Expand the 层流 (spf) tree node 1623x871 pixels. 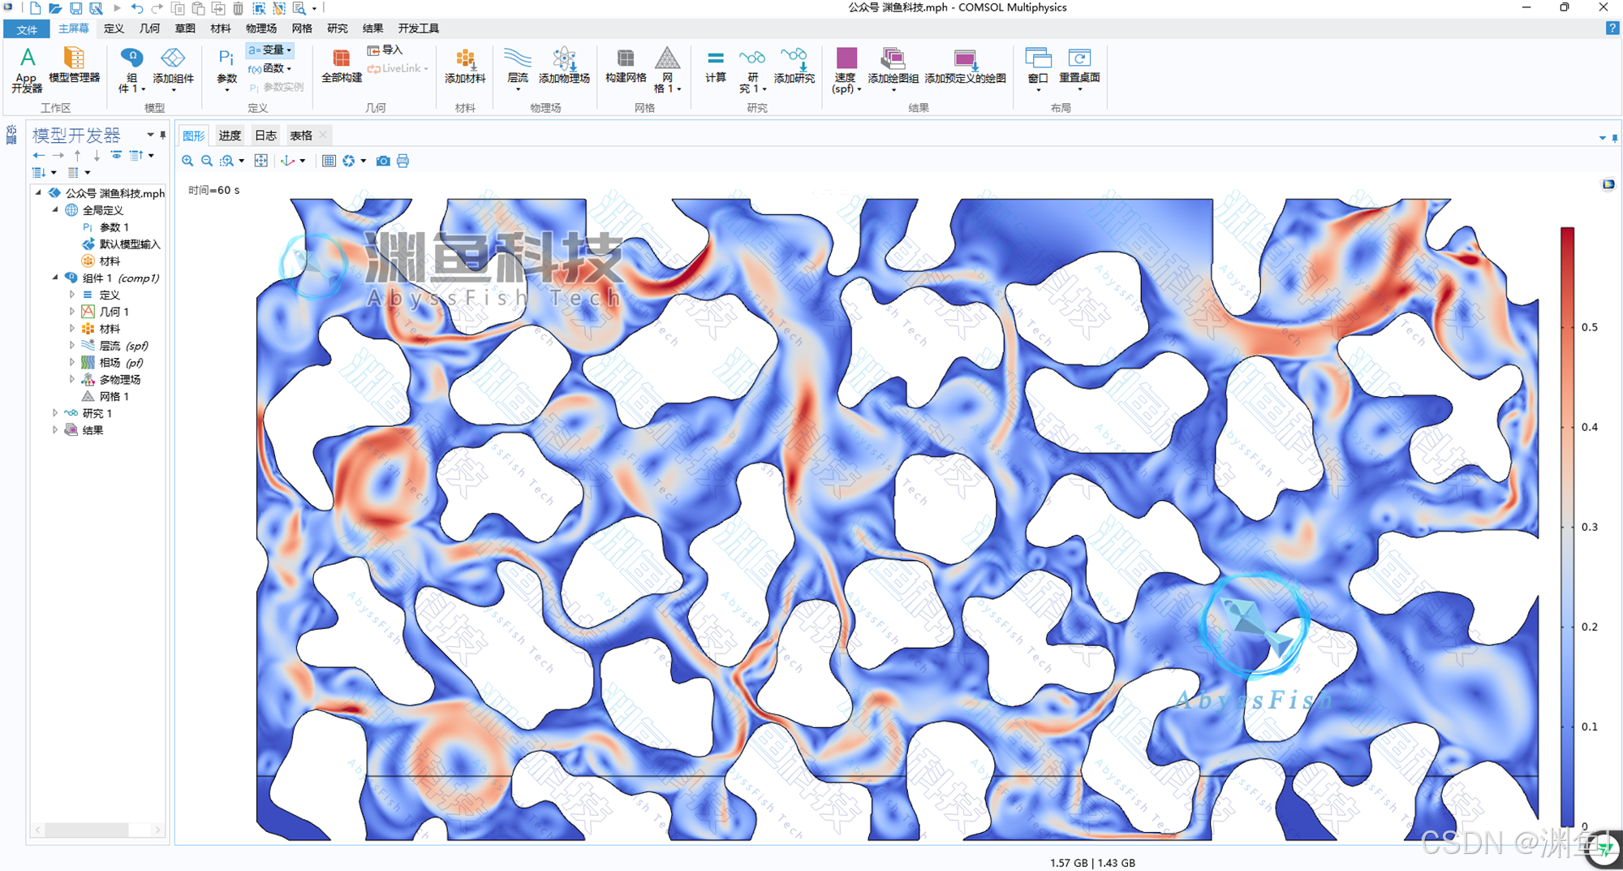pos(72,346)
